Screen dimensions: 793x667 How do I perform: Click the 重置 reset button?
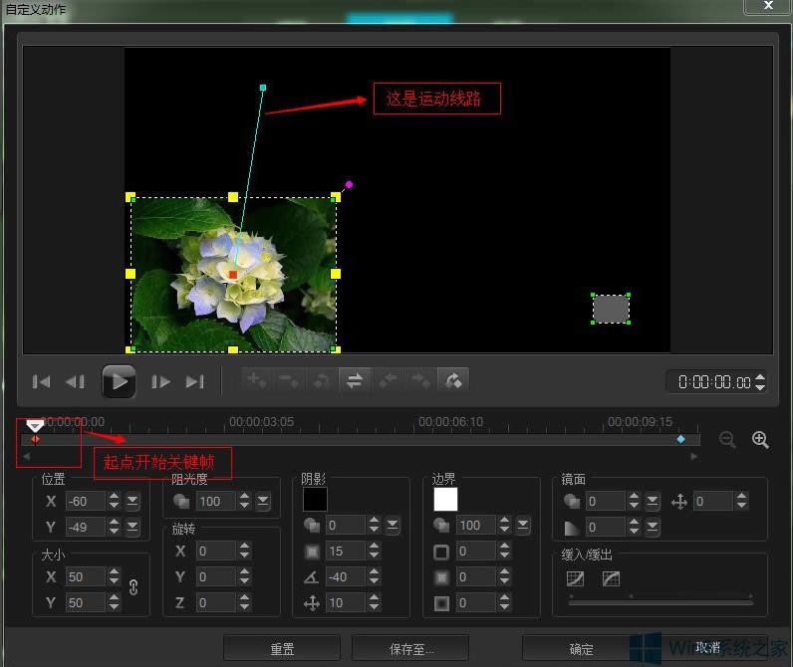pos(282,649)
